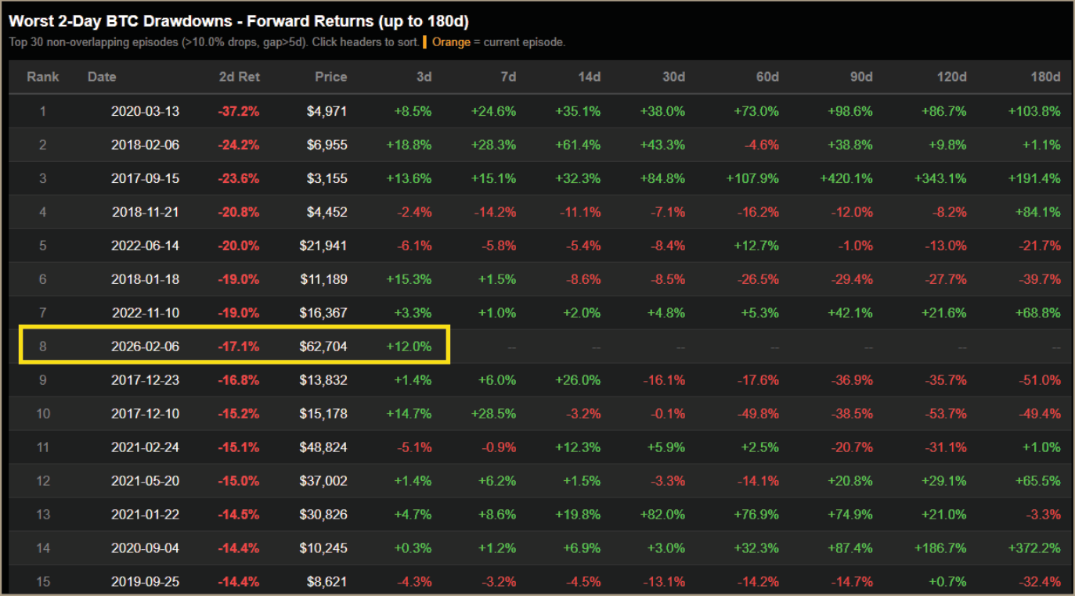Sort table by Rank column header
The image size is (1075, 596).
[x=42, y=77]
